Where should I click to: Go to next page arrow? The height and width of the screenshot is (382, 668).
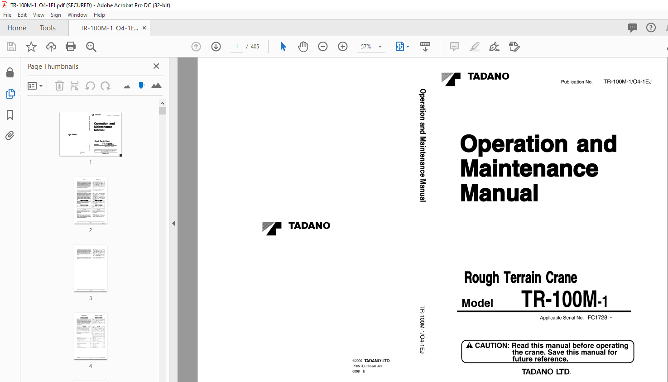(x=216, y=47)
